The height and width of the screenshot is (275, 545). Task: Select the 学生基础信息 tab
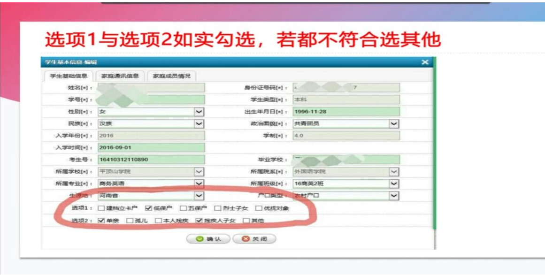point(69,76)
